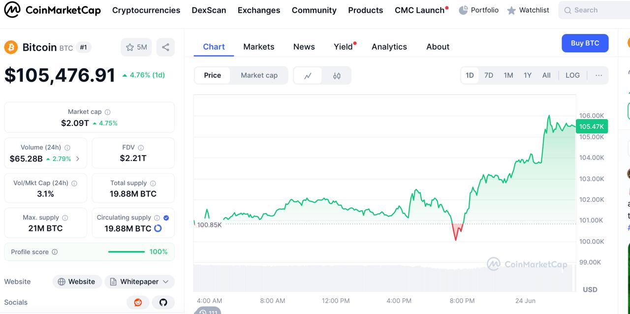Click the 3.1% Vol/Mkt Cap value

pyautogui.click(x=46, y=194)
